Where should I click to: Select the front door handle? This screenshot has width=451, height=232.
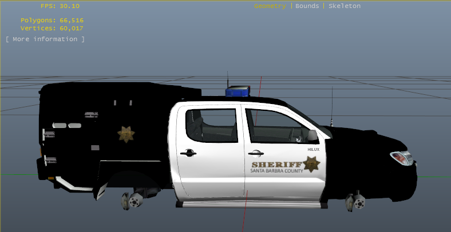[255, 153]
